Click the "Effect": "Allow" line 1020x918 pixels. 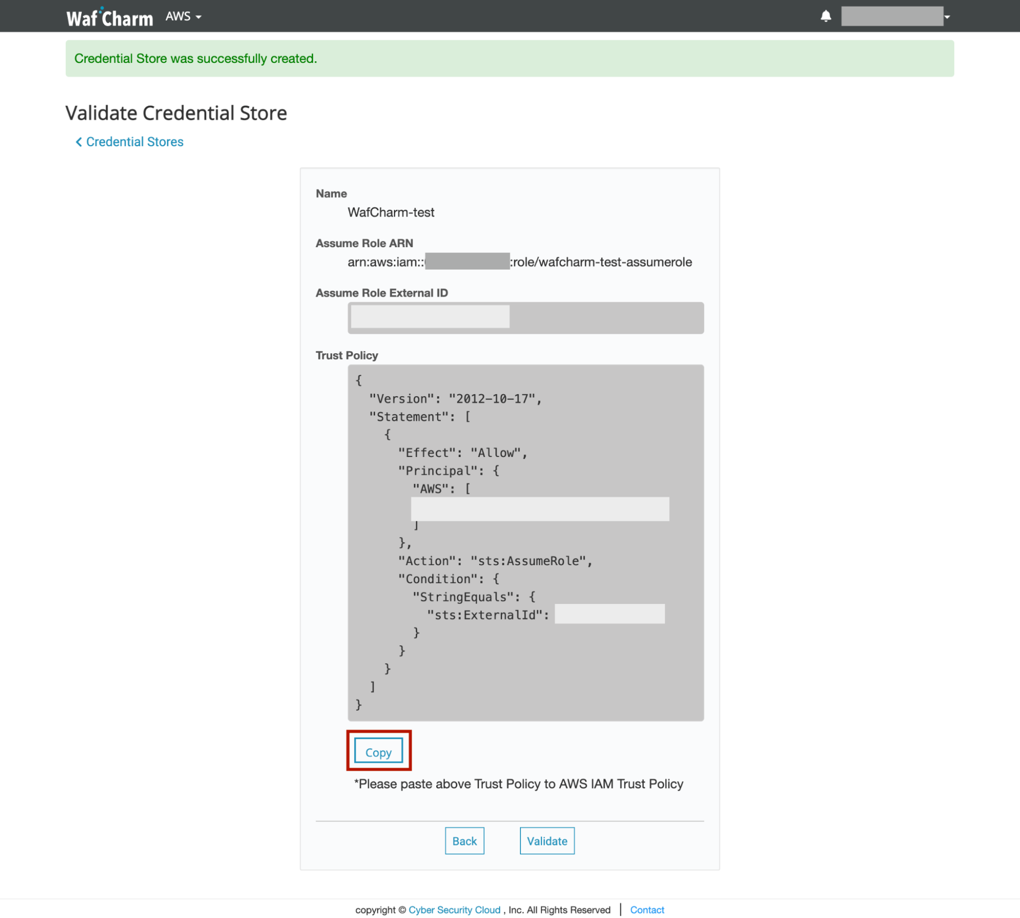coord(463,452)
